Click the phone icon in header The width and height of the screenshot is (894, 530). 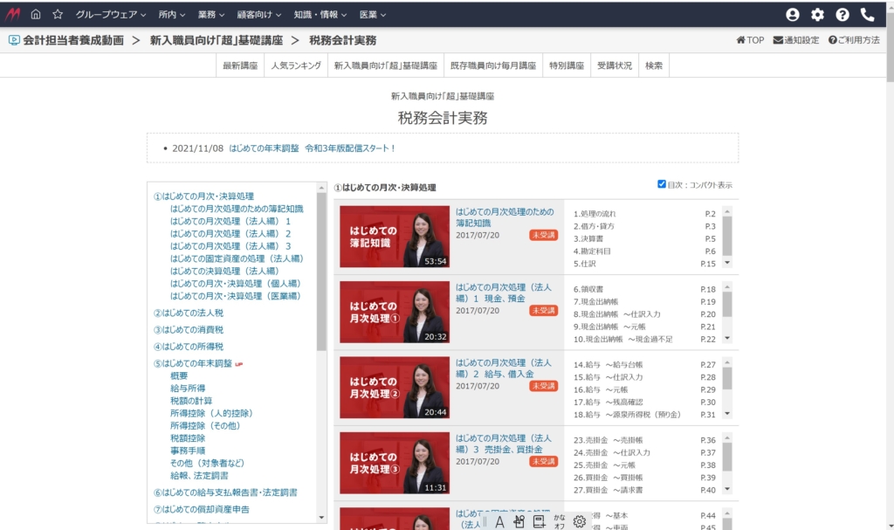point(867,15)
